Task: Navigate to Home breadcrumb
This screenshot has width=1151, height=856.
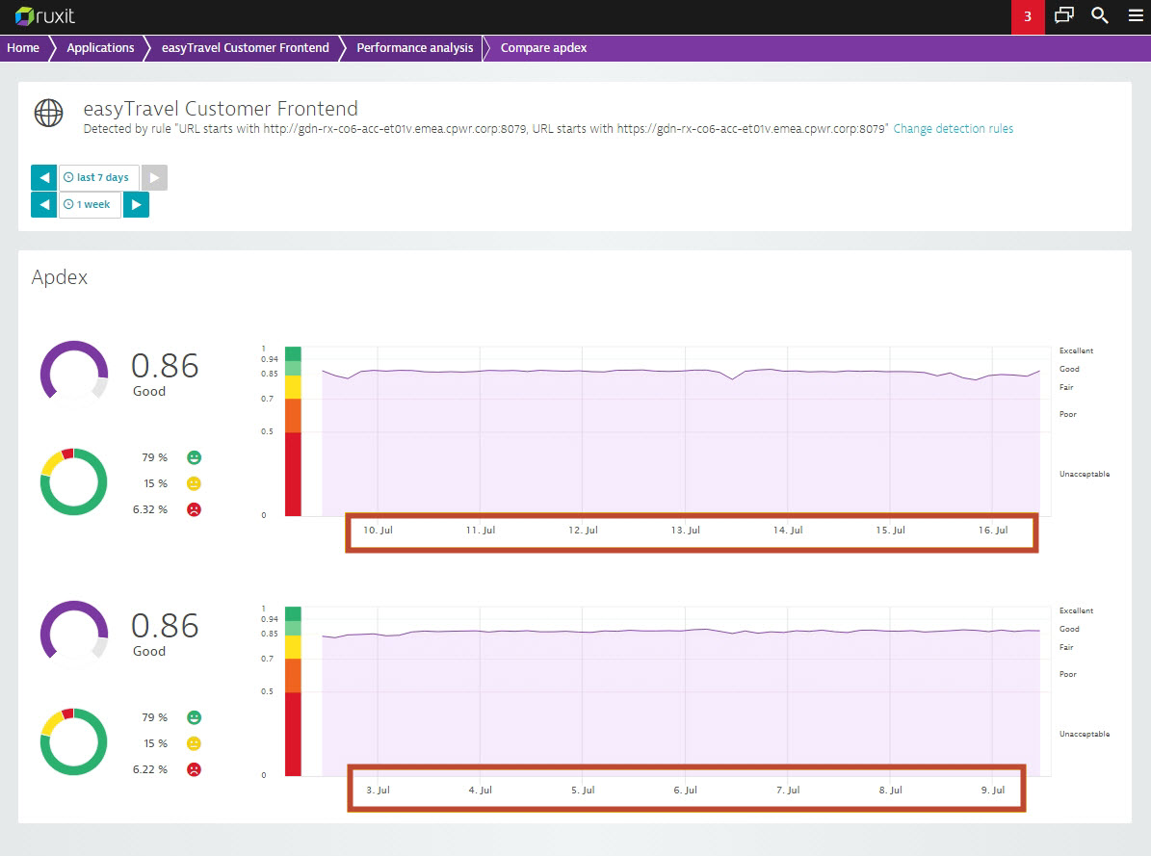Action: 23,48
